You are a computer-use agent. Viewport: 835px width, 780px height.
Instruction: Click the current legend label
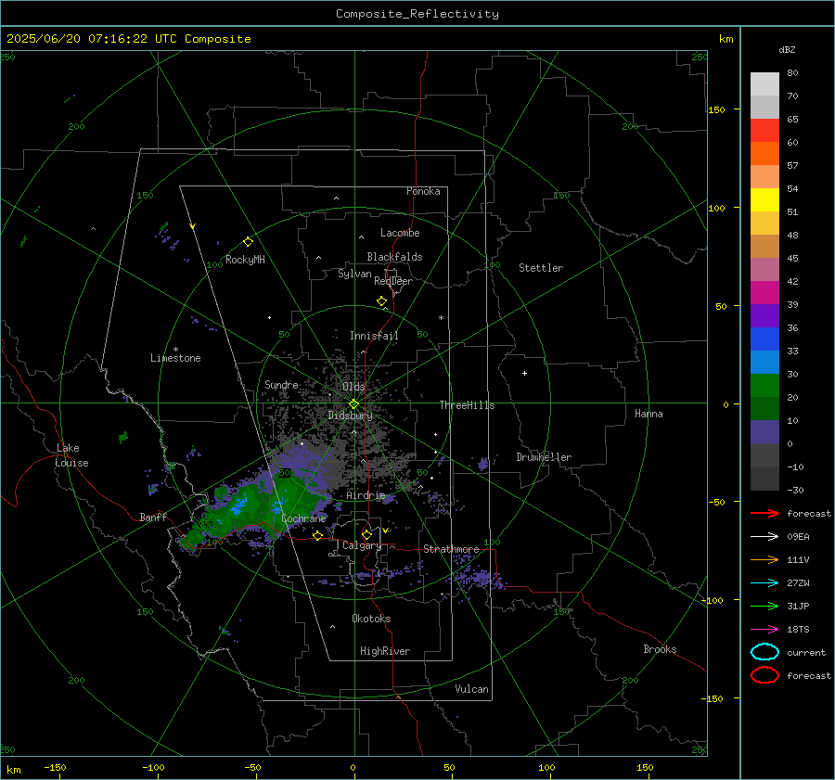[806, 653]
